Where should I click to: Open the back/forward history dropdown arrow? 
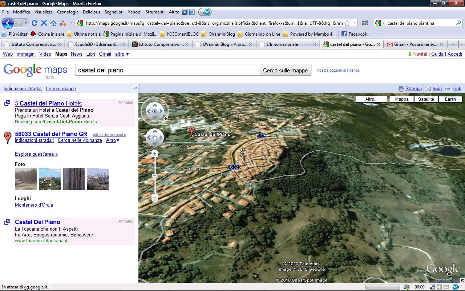pyautogui.click(x=26, y=23)
